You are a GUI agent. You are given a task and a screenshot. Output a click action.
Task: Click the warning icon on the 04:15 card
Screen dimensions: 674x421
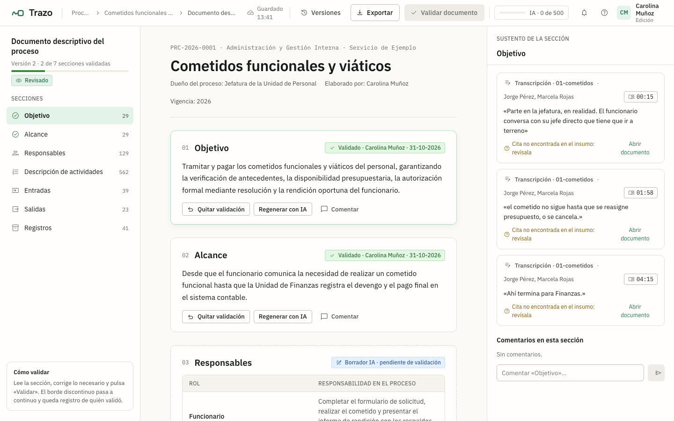(x=507, y=311)
